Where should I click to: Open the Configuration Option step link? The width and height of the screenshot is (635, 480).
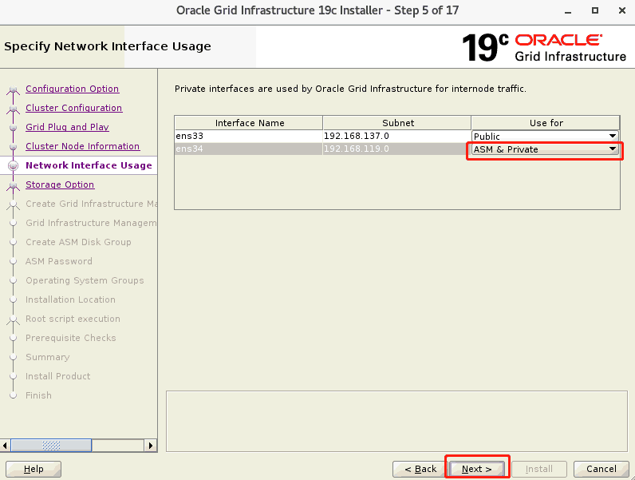click(x=72, y=89)
